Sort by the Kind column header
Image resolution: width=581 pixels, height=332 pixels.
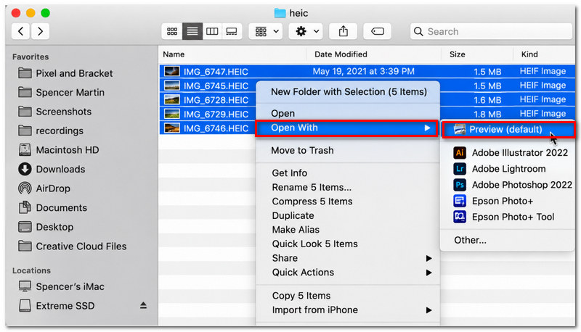pos(529,54)
